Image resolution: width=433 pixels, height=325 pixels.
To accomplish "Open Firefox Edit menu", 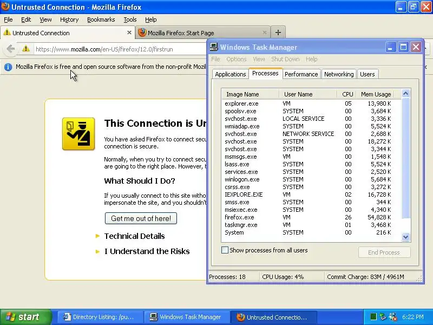I will (x=26, y=19).
